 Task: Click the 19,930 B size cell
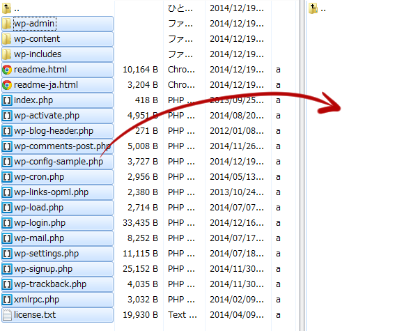(141, 315)
